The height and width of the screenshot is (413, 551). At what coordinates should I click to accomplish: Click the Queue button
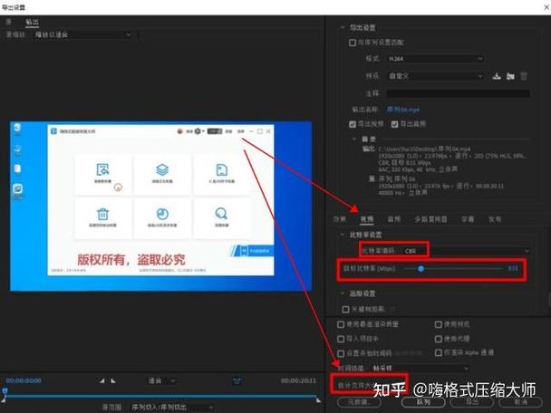tap(423, 402)
